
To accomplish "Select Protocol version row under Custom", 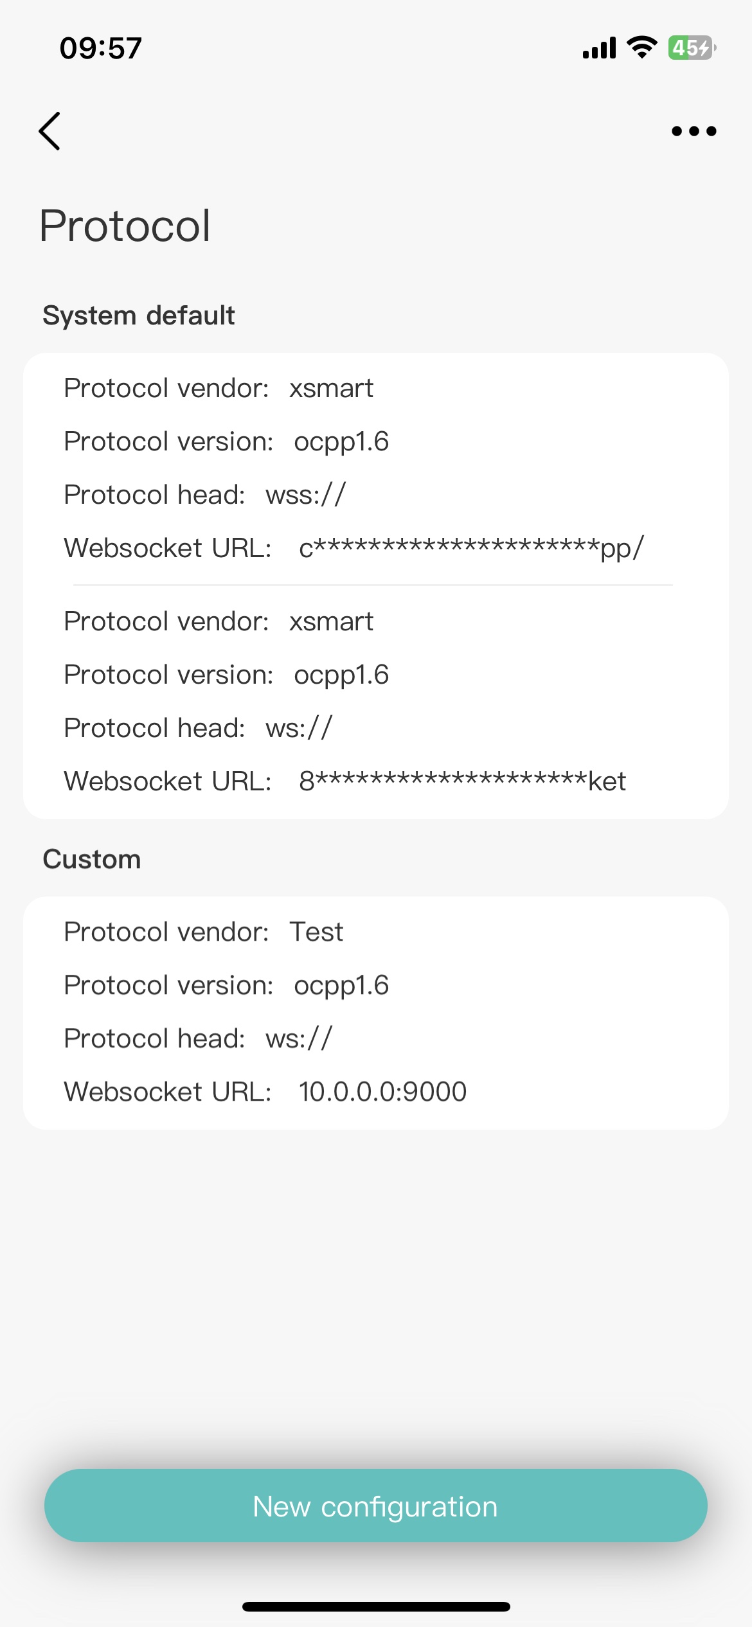I will click(x=226, y=985).
